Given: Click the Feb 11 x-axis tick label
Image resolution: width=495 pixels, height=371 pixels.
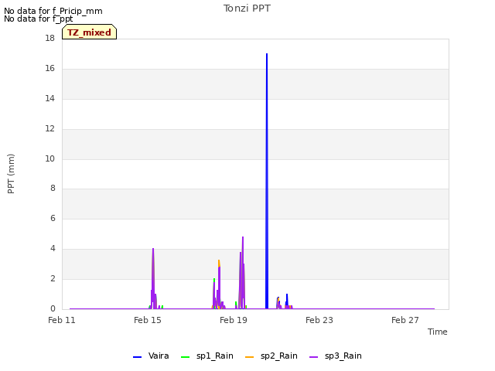Looking at the screenshot, I should click(x=62, y=320).
